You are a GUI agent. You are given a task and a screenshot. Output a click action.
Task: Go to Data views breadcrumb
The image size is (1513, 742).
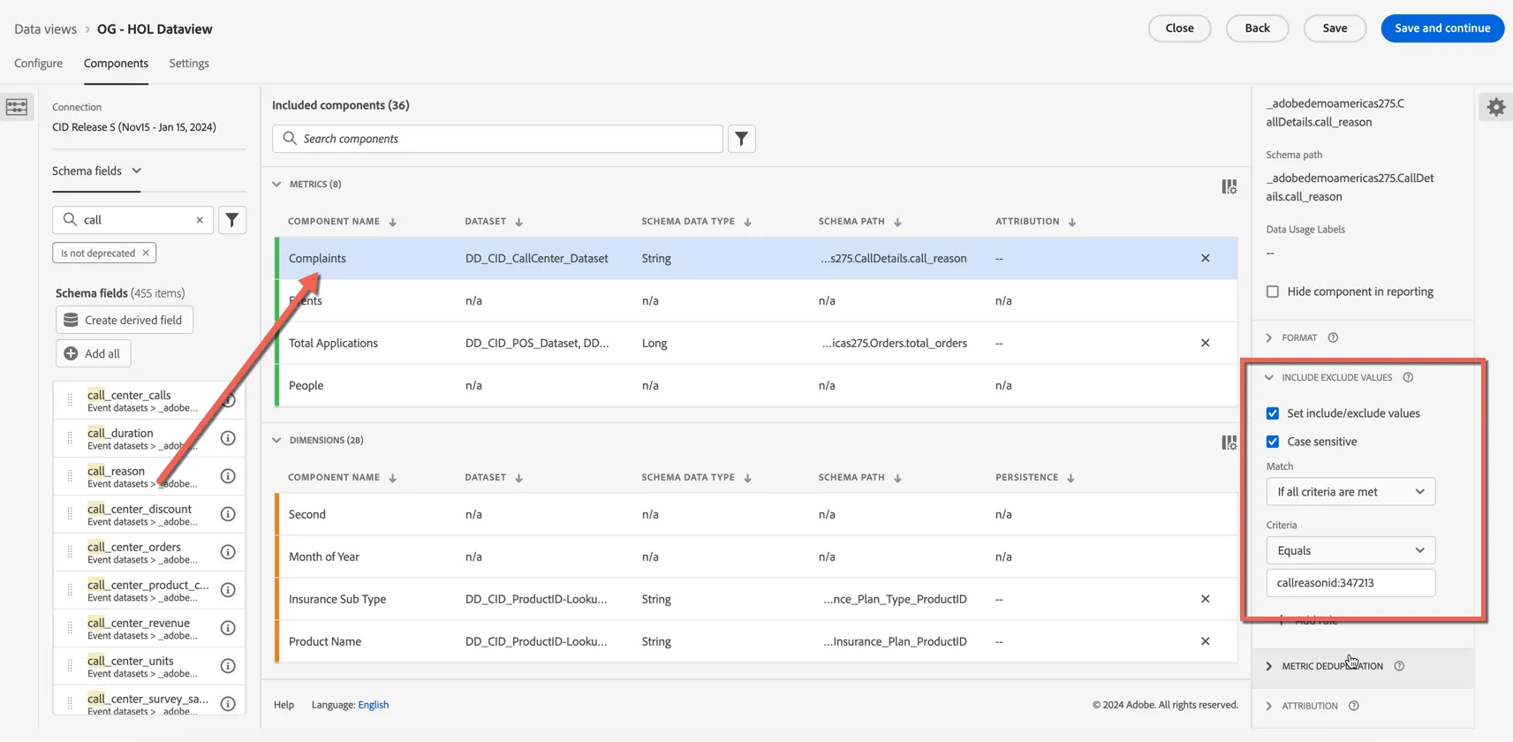coord(45,29)
